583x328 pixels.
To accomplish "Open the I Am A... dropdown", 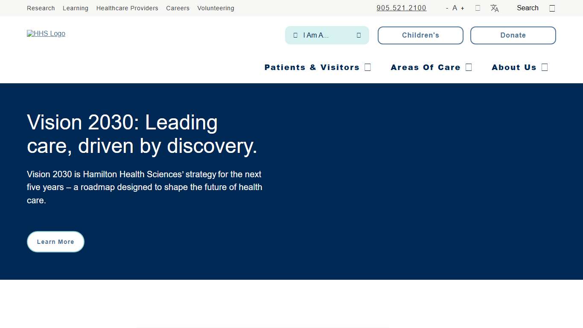I will tap(327, 35).
